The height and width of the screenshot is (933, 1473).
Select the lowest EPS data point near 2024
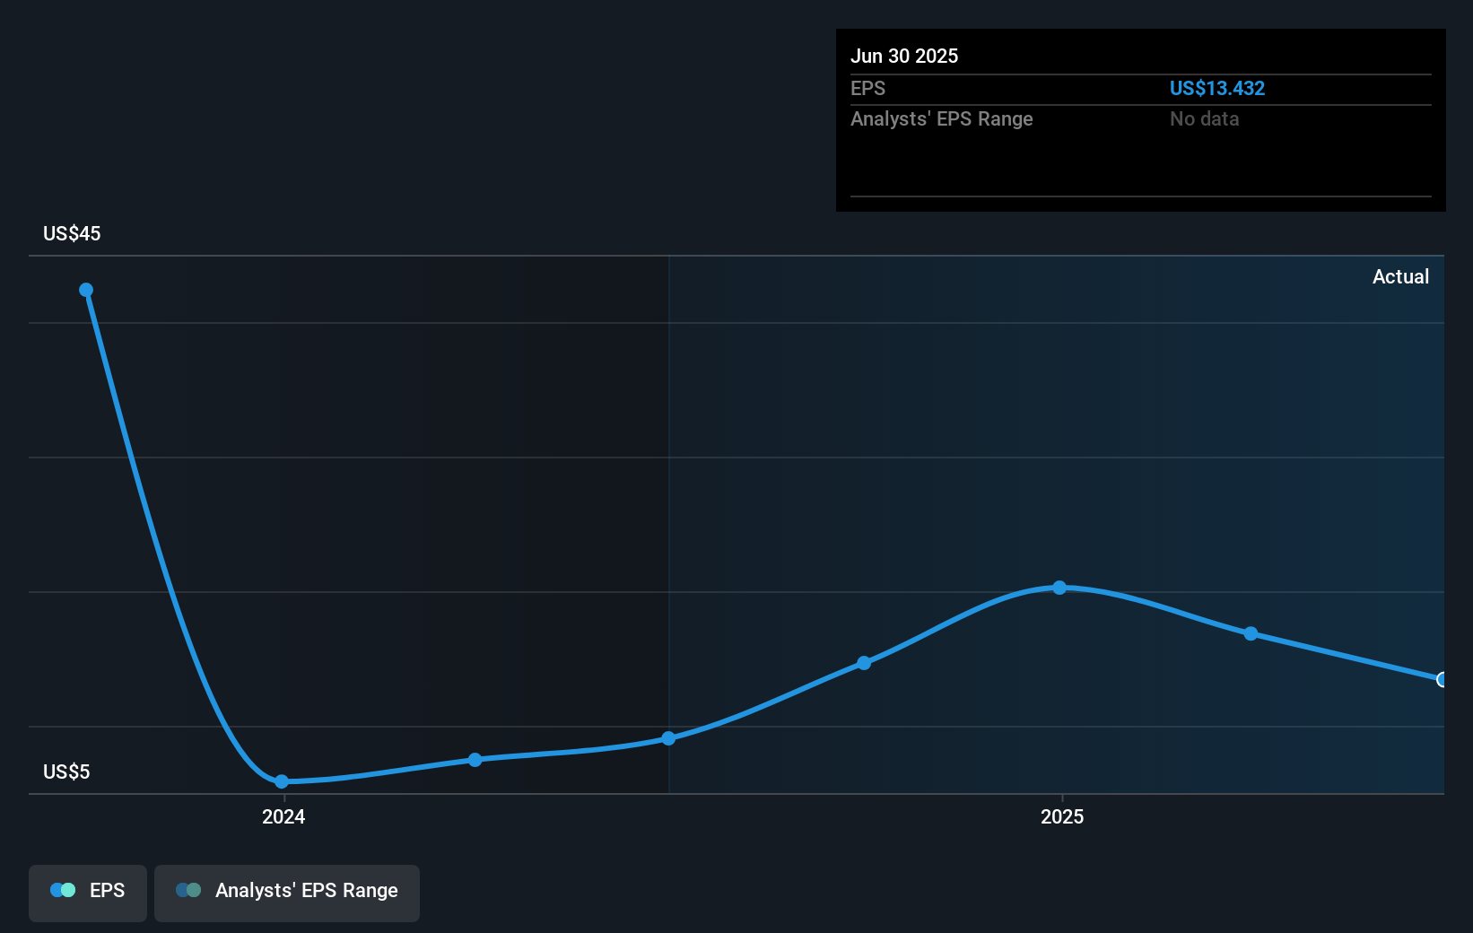[x=282, y=781]
